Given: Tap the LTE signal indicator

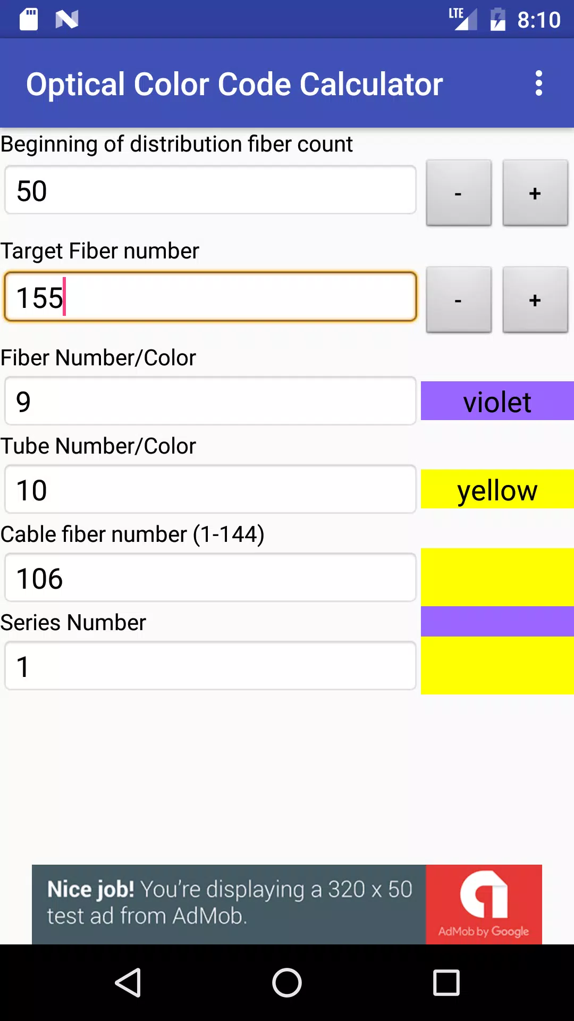Looking at the screenshot, I should click(462, 19).
